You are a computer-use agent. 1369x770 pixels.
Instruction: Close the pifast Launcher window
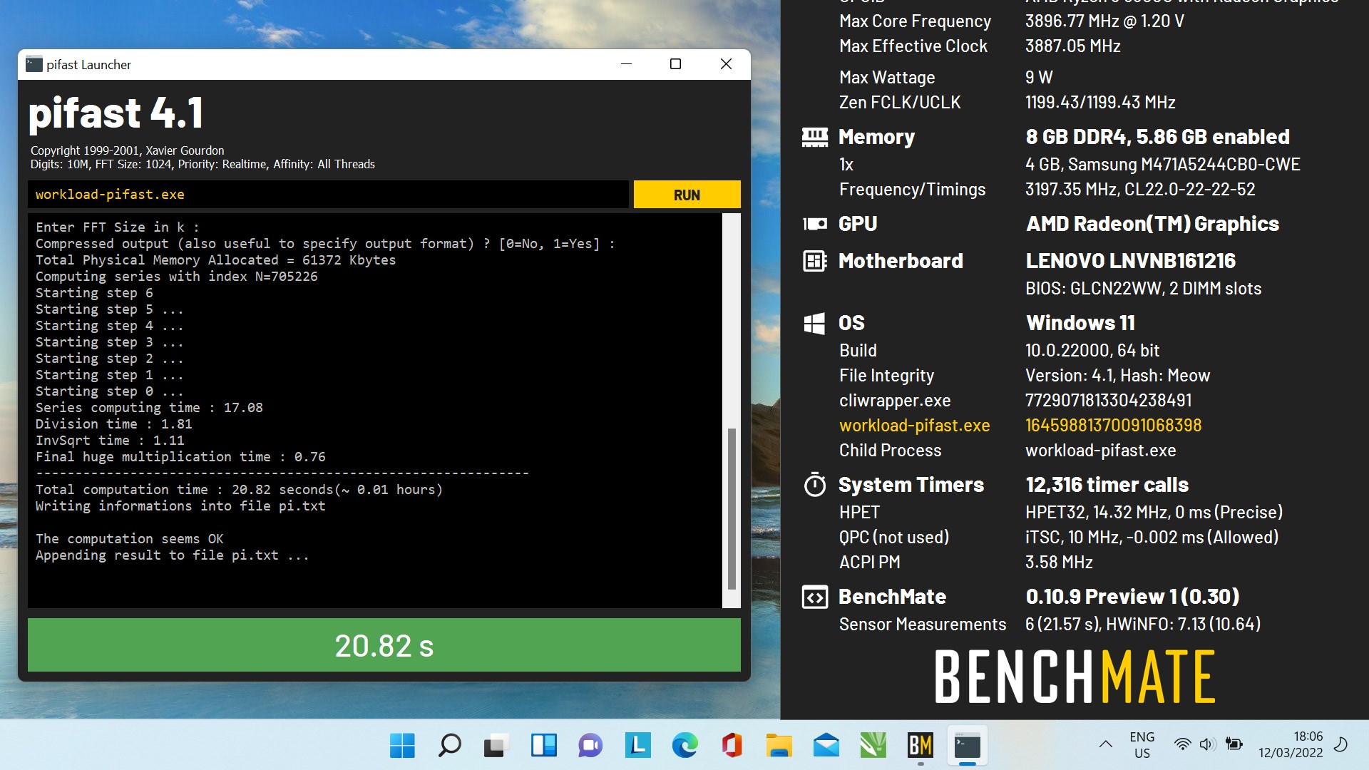[726, 64]
